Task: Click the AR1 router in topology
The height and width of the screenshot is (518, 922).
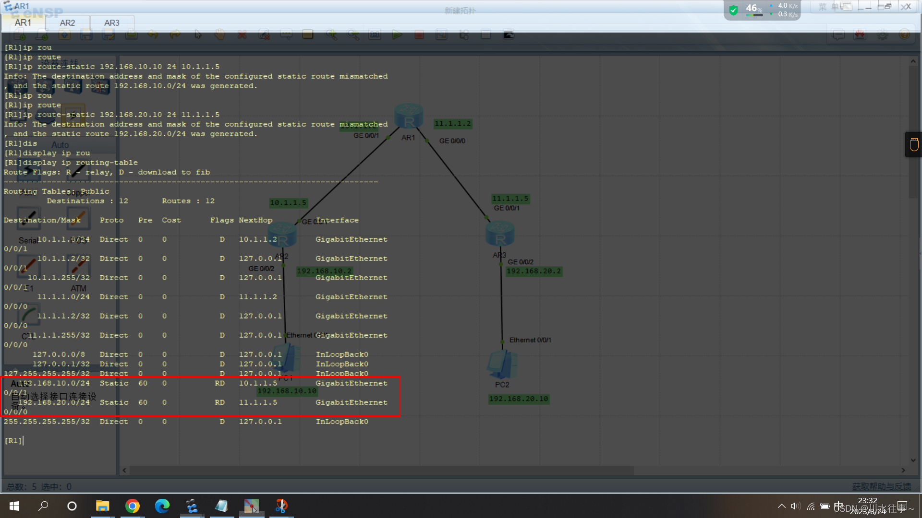Action: 408,117
